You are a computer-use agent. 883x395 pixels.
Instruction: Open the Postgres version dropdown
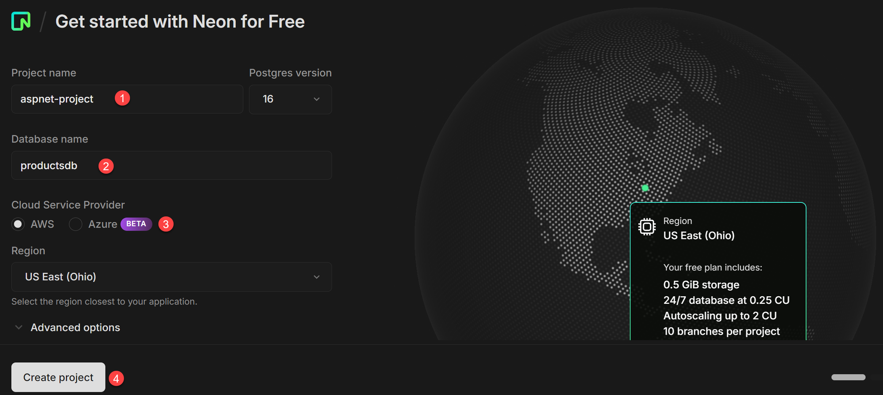290,99
